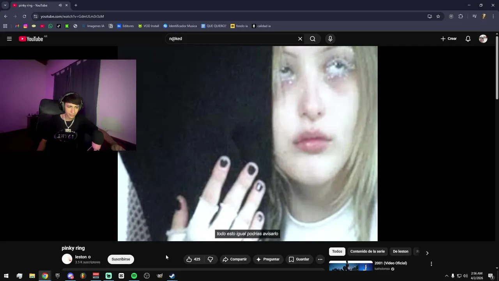Open Imagenes IA bookmark
Image resolution: width=499 pixels, height=281 pixels.
tap(93, 26)
